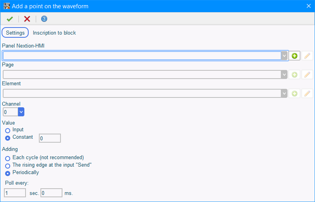This screenshot has height=202, width=315.
Task: Add a new Page with plus icon
Action: [295, 75]
